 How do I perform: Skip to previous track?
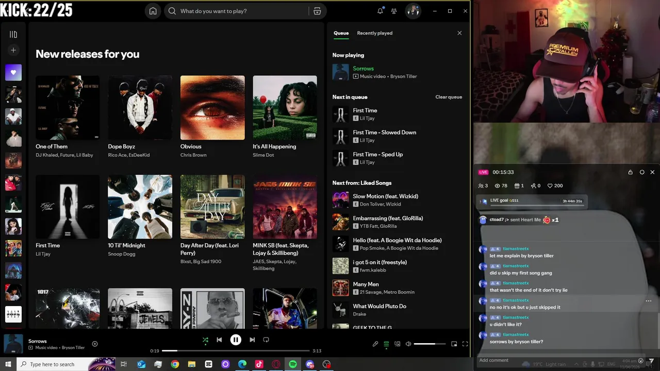219,340
